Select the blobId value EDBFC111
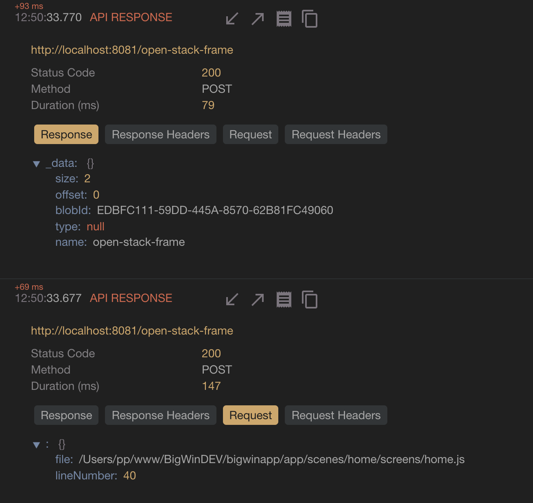 coord(215,210)
